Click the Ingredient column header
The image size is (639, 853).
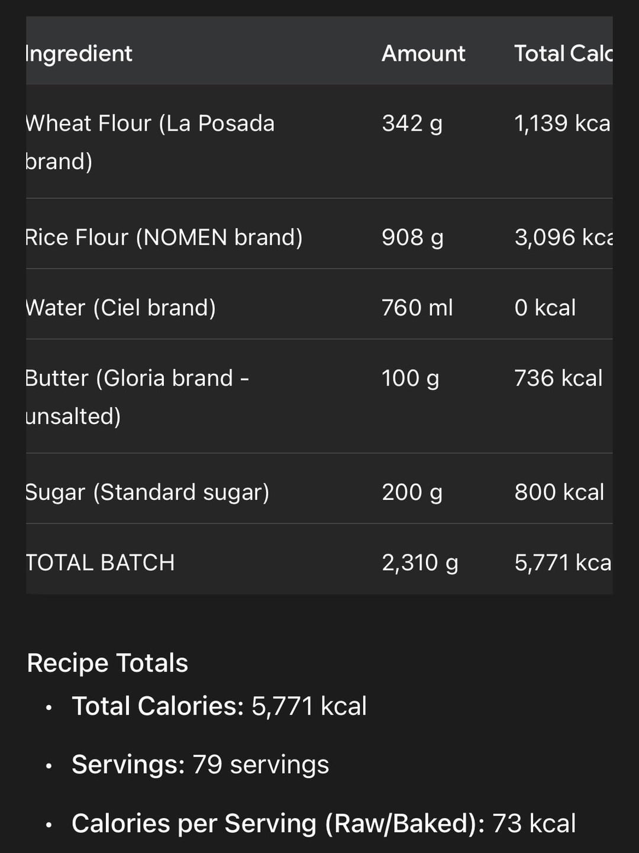click(79, 54)
